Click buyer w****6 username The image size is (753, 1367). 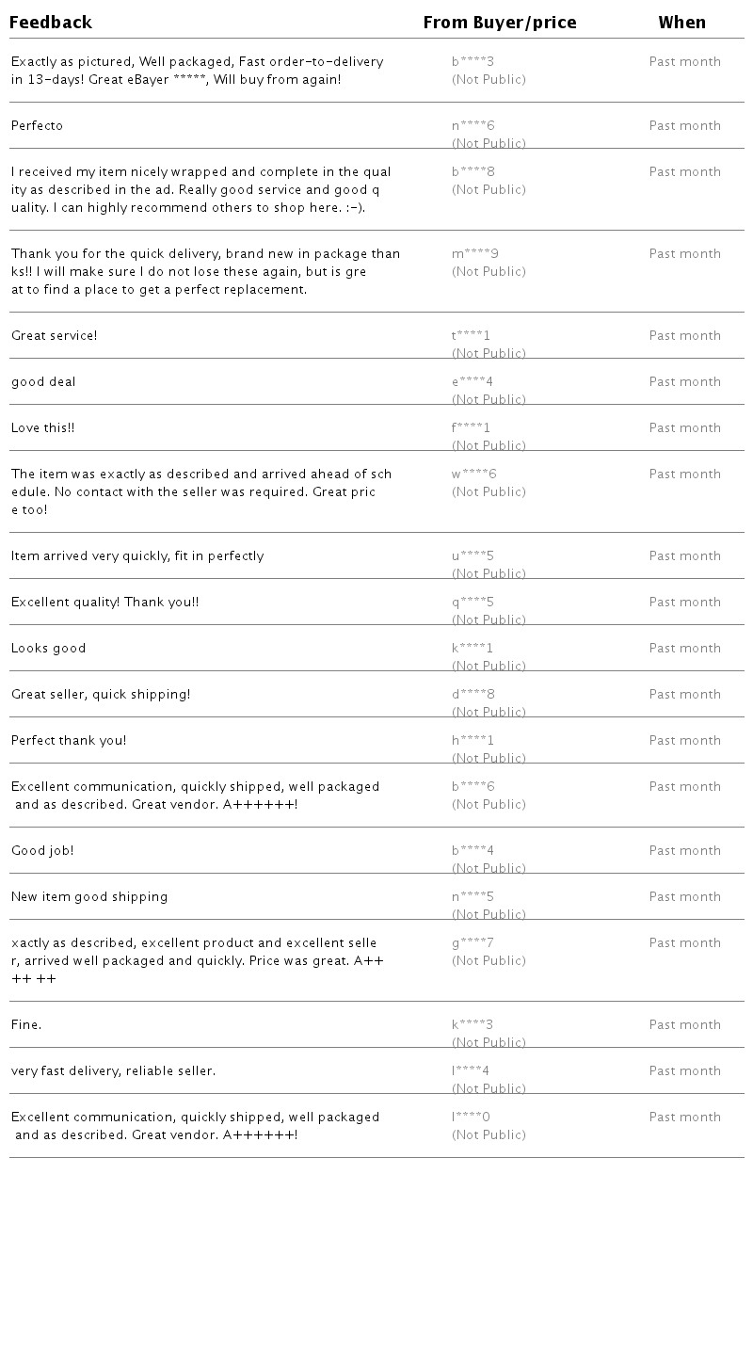tap(473, 474)
